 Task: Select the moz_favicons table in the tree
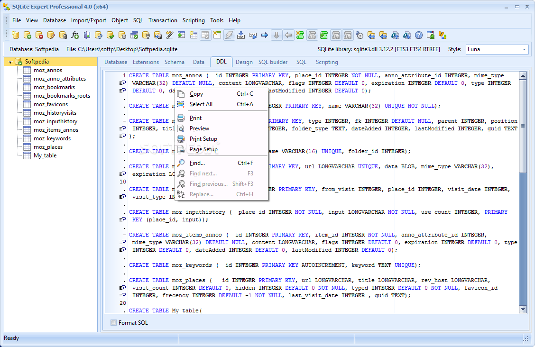[x=50, y=104]
